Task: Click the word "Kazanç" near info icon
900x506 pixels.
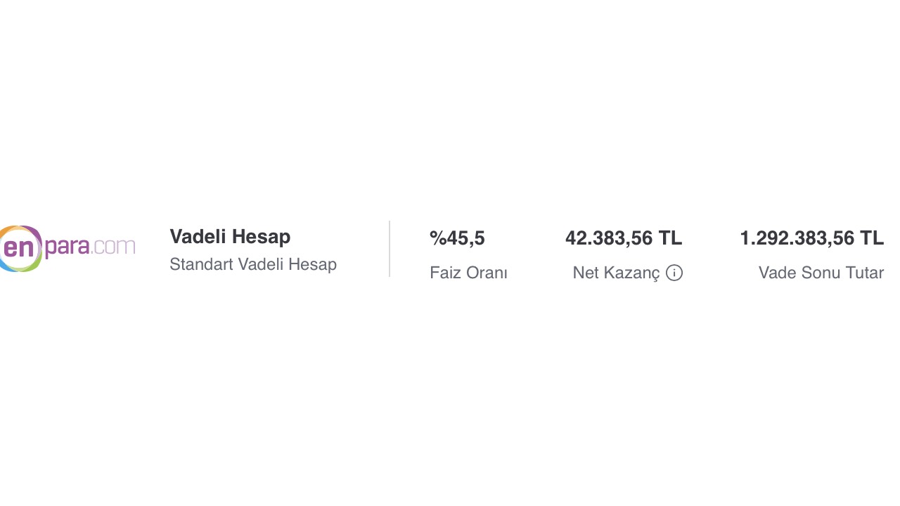Action: pos(635,273)
